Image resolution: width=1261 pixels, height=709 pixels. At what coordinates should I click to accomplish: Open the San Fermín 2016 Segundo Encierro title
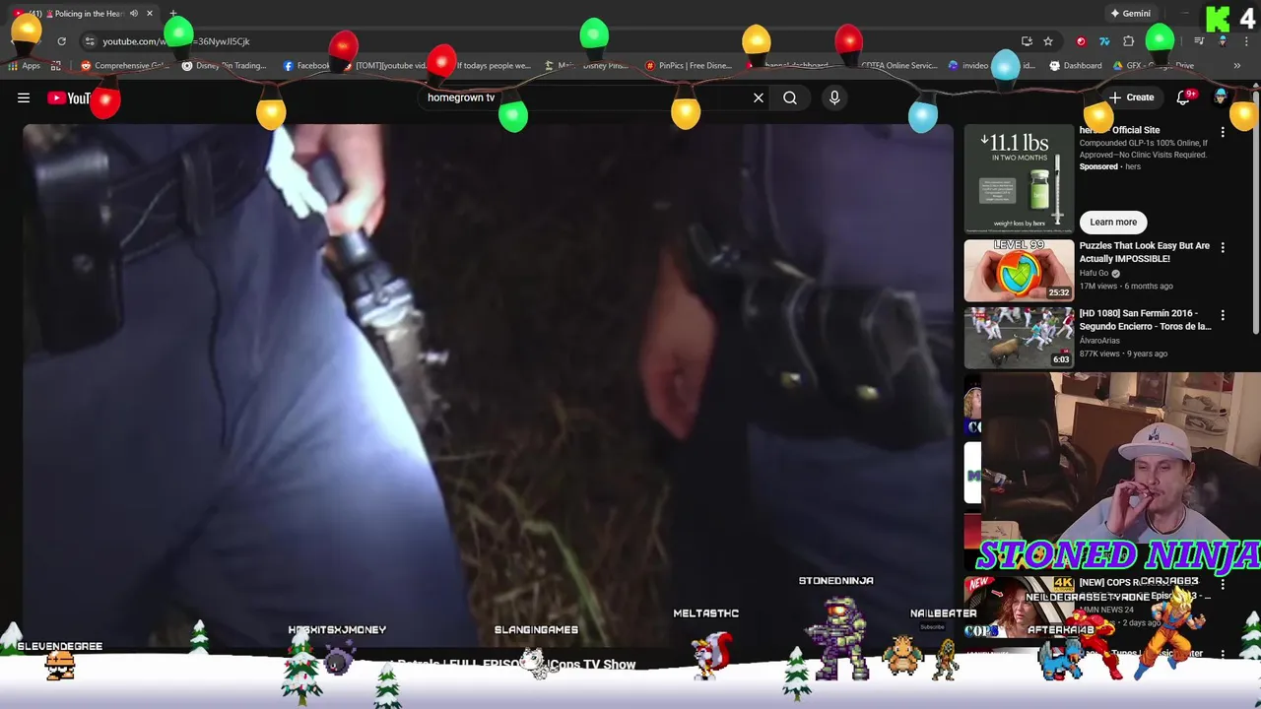(x=1145, y=320)
